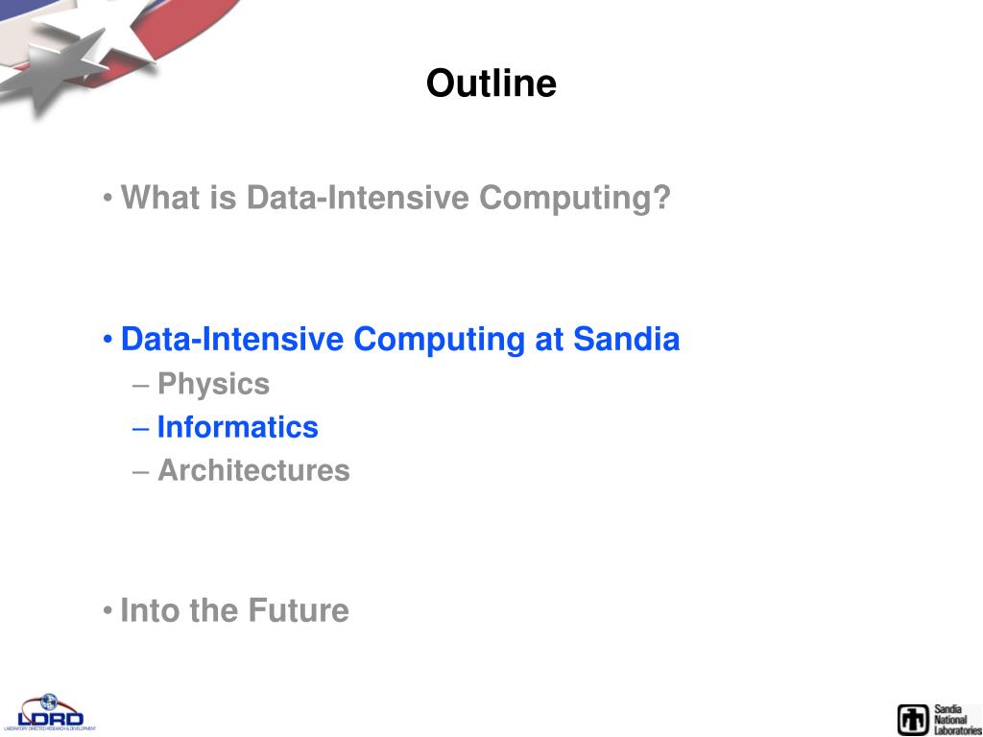Click the Physics sub-item
The width and height of the screenshot is (983, 737).
pyautogui.click(x=213, y=384)
